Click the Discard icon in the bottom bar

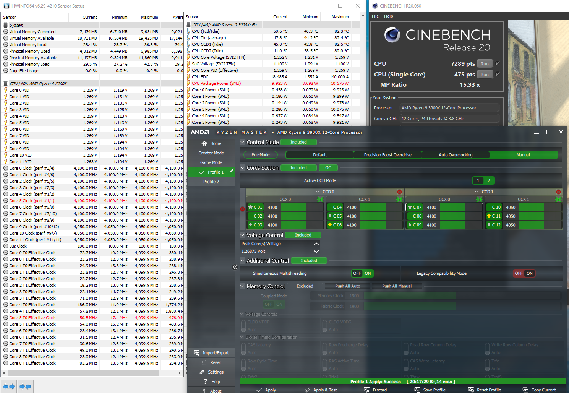click(367, 390)
